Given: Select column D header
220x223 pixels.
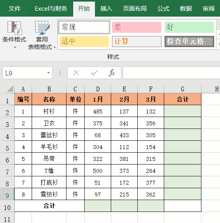Looking at the screenshot, I should pos(98,89).
